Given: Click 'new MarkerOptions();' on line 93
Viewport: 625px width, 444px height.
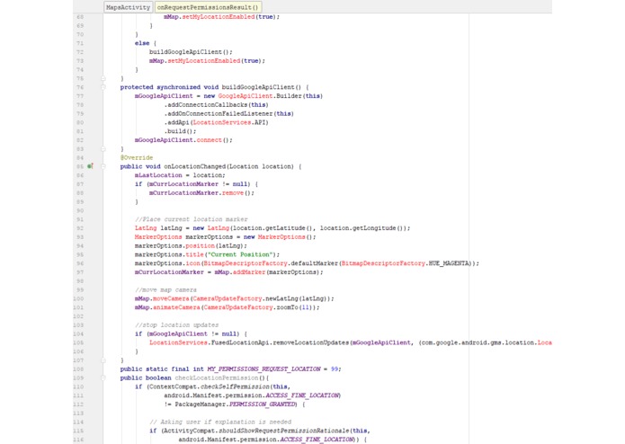Looking at the screenshot, I should pyautogui.click(x=280, y=237).
